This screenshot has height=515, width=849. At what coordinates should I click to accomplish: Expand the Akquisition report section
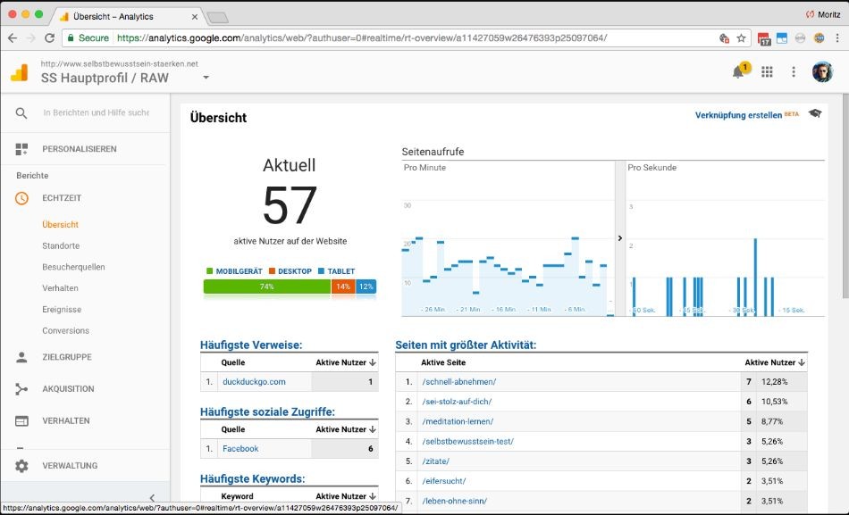pyautogui.click(x=68, y=389)
